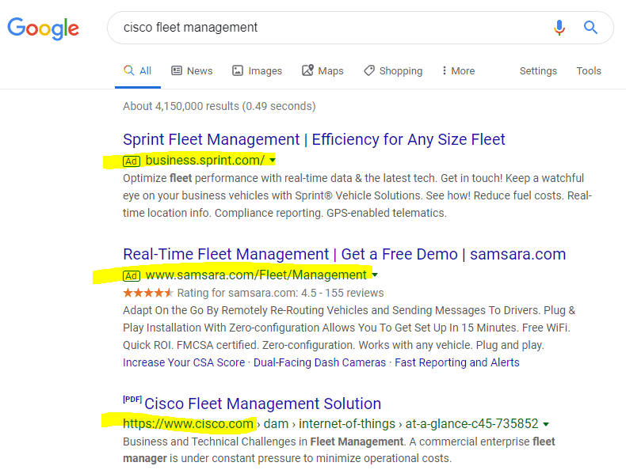Open Fast Reporting and Alerts sitelink
The width and height of the screenshot is (626, 470).
click(456, 362)
